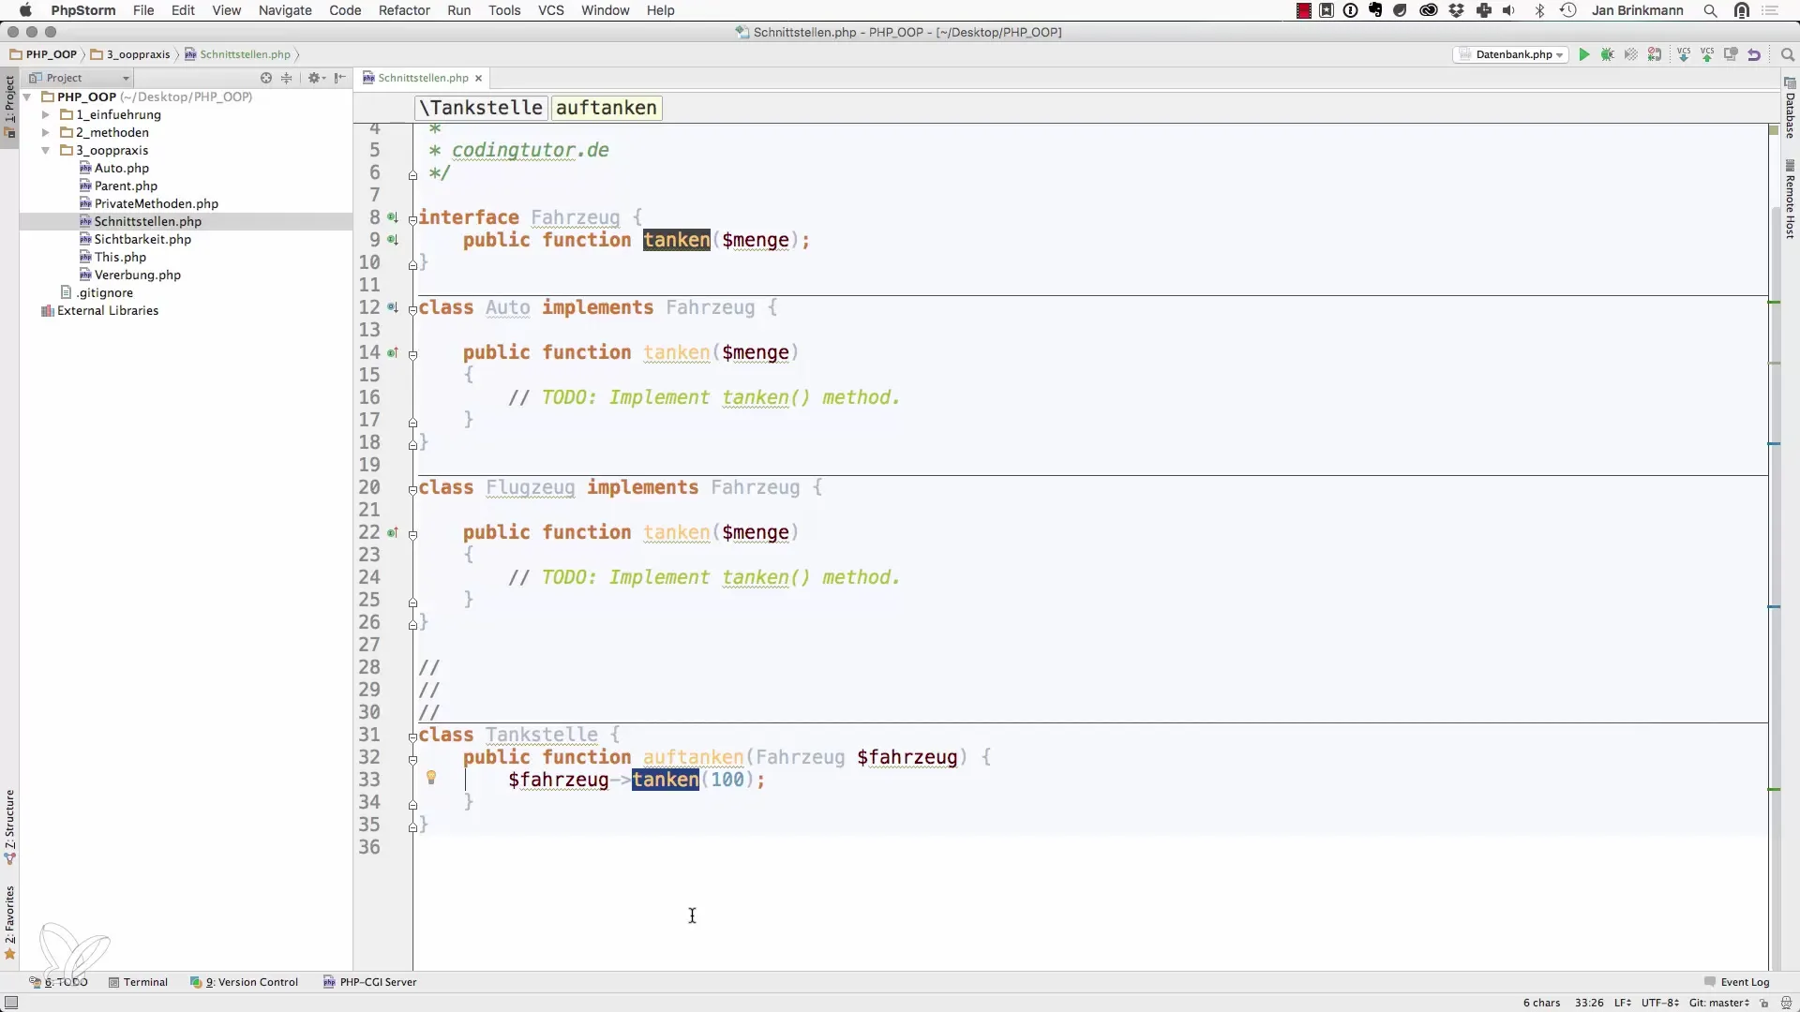
Task: Click Git: master branch widget
Action: click(x=1718, y=1003)
